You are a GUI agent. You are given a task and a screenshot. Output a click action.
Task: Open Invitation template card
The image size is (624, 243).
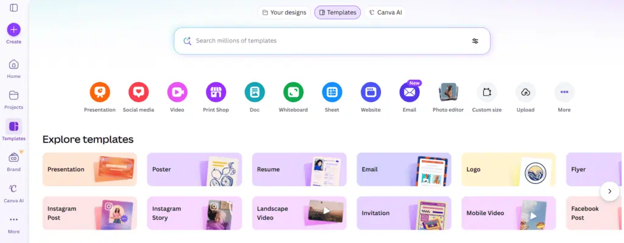404,213
